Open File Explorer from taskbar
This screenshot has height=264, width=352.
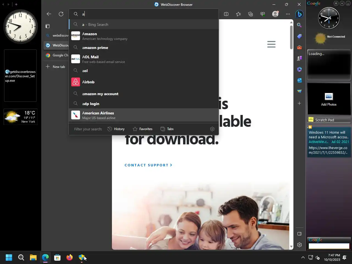[x=33, y=257]
